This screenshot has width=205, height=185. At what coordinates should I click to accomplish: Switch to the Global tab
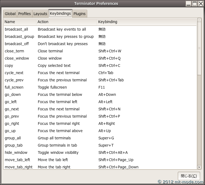[x=10, y=14]
